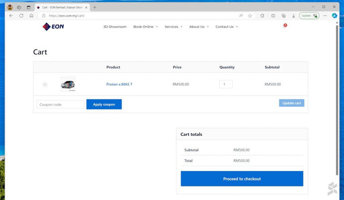344x200 pixels.
Task: Close the Cart - EON Berhad tab
Action: (x=86, y=8)
